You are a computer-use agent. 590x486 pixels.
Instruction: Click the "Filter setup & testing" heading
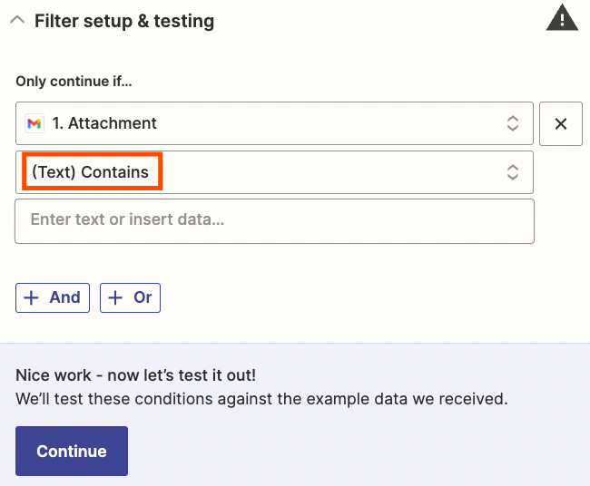124,21
